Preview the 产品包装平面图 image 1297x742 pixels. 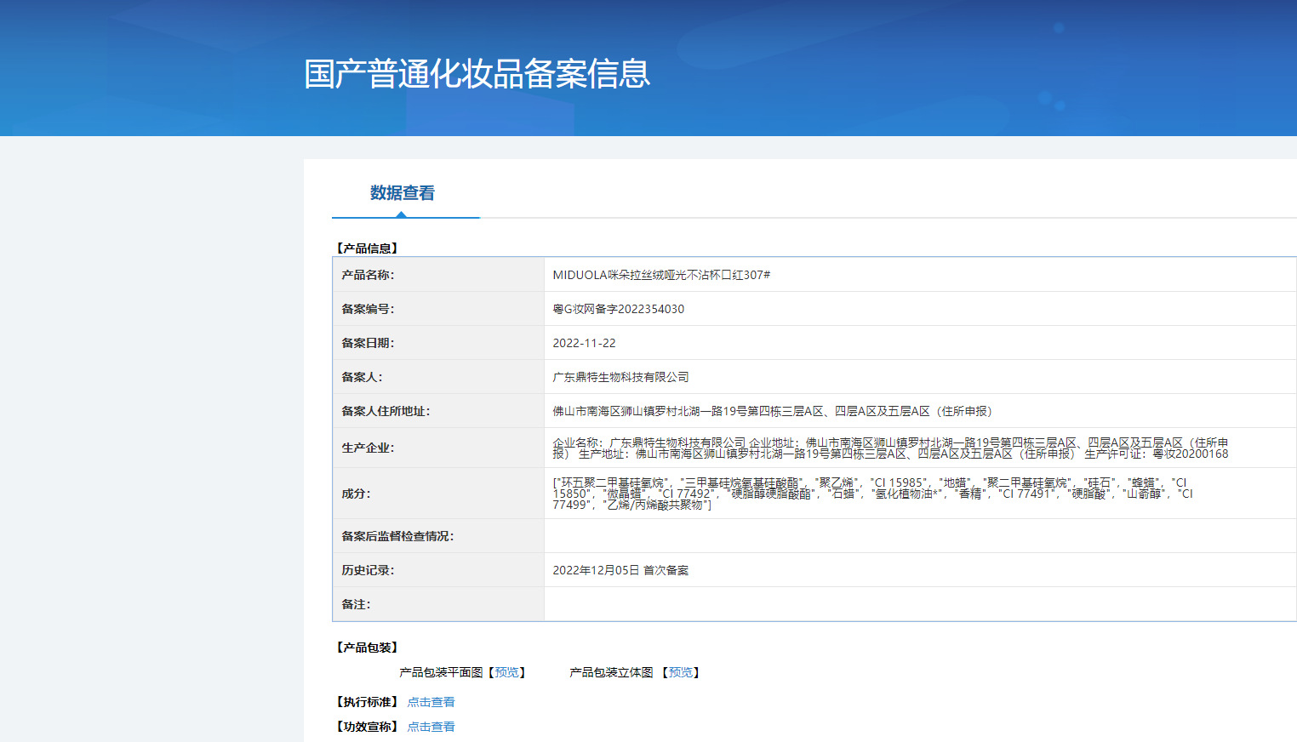pos(506,672)
